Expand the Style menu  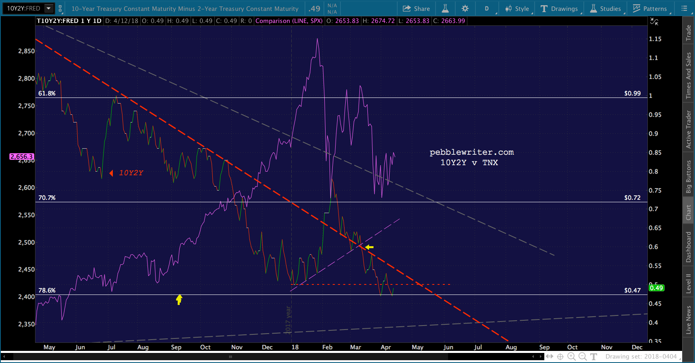click(517, 8)
